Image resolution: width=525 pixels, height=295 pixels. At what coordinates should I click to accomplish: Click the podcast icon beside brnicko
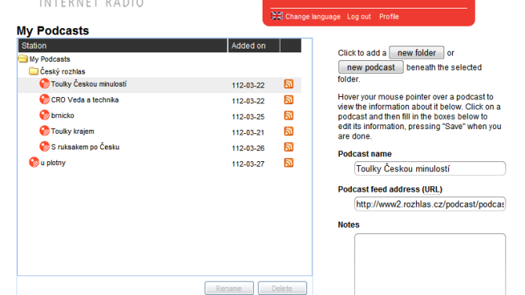click(x=44, y=115)
